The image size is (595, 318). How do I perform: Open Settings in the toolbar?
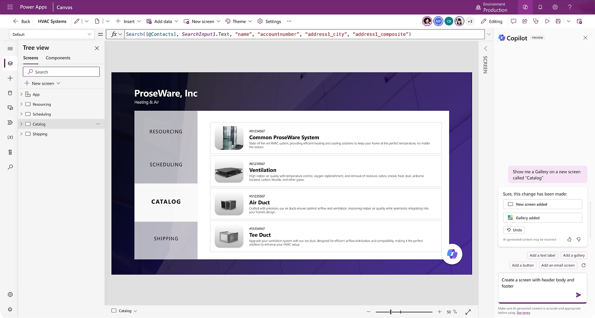coord(269,21)
